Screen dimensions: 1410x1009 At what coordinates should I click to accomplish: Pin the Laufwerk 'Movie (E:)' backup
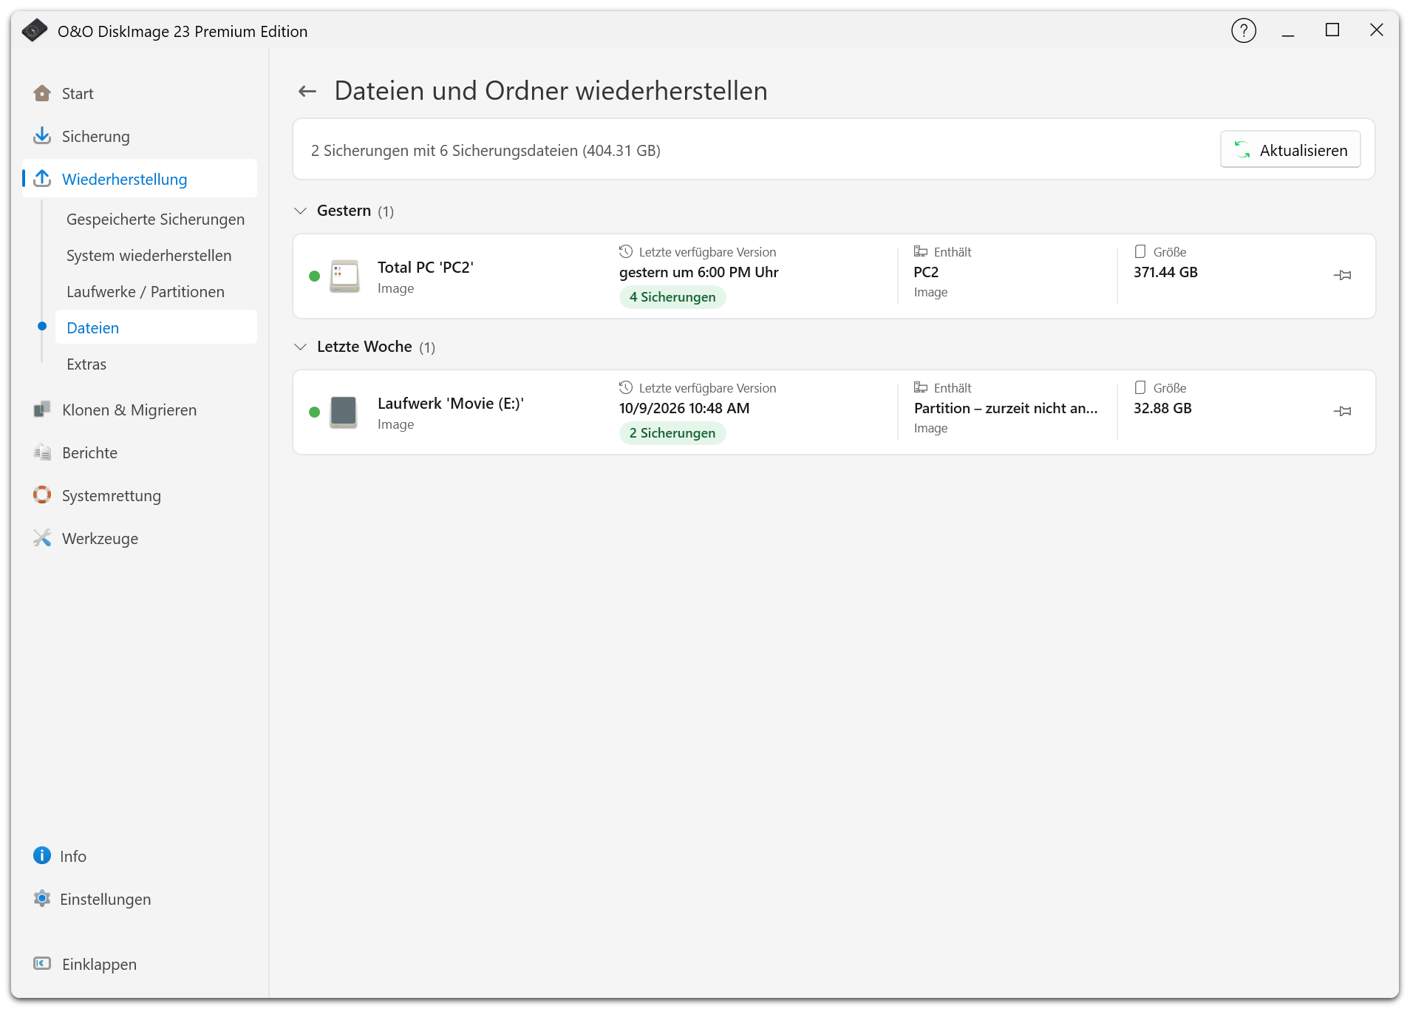point(1343,411)
